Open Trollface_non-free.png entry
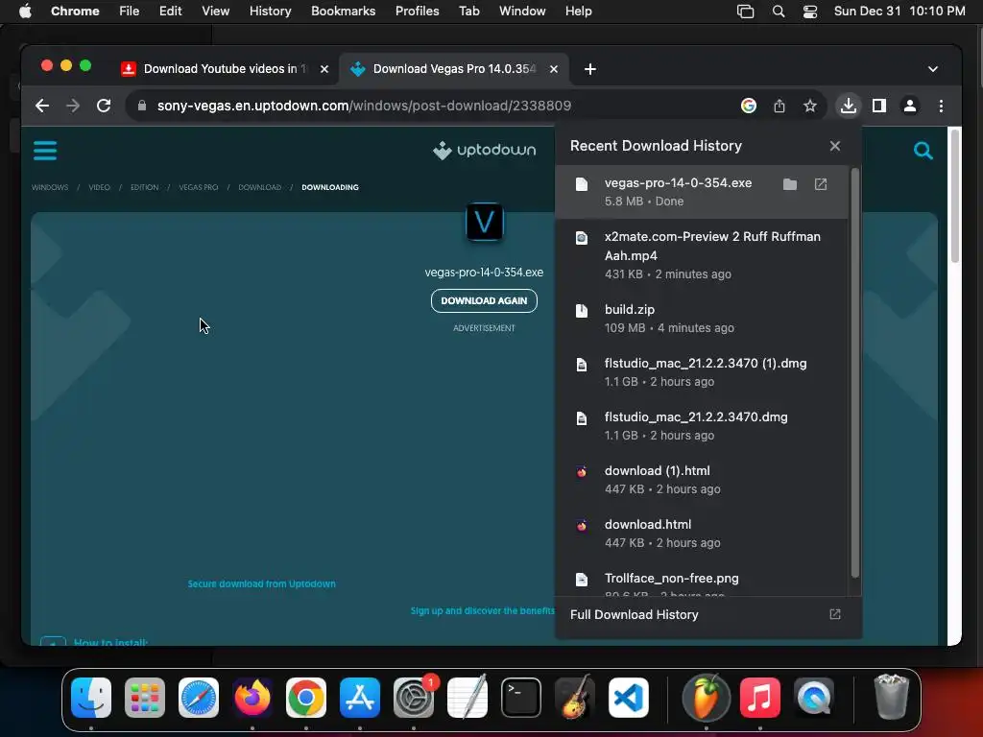The height and width of the screenshot is (737, 983). (x=702, y=582)
